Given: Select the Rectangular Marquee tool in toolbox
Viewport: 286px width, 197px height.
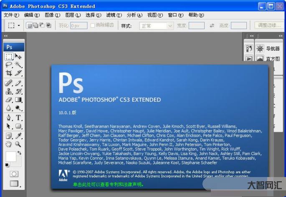Looking at the screenshot, I should click(9, 56).
